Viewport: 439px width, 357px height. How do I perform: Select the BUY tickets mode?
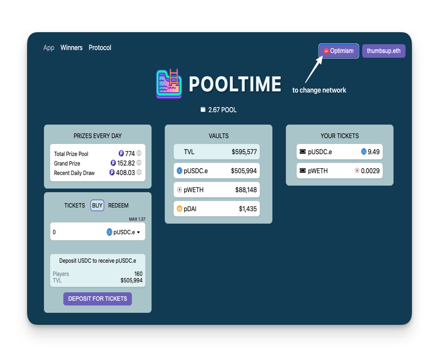[x=97, y=205]
